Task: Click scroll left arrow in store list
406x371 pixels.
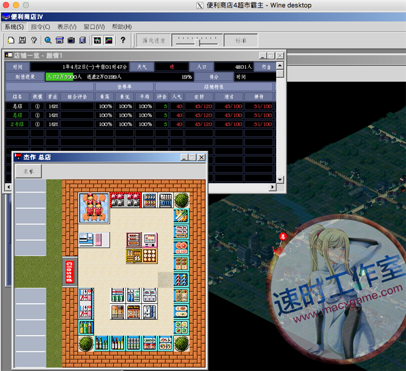Action: pyautogui.click(x=9, y=187)
